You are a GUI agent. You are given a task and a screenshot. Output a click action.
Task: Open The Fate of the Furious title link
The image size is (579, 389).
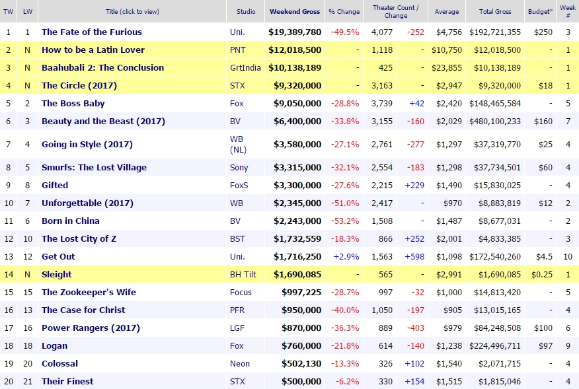(x=92, y=32)
